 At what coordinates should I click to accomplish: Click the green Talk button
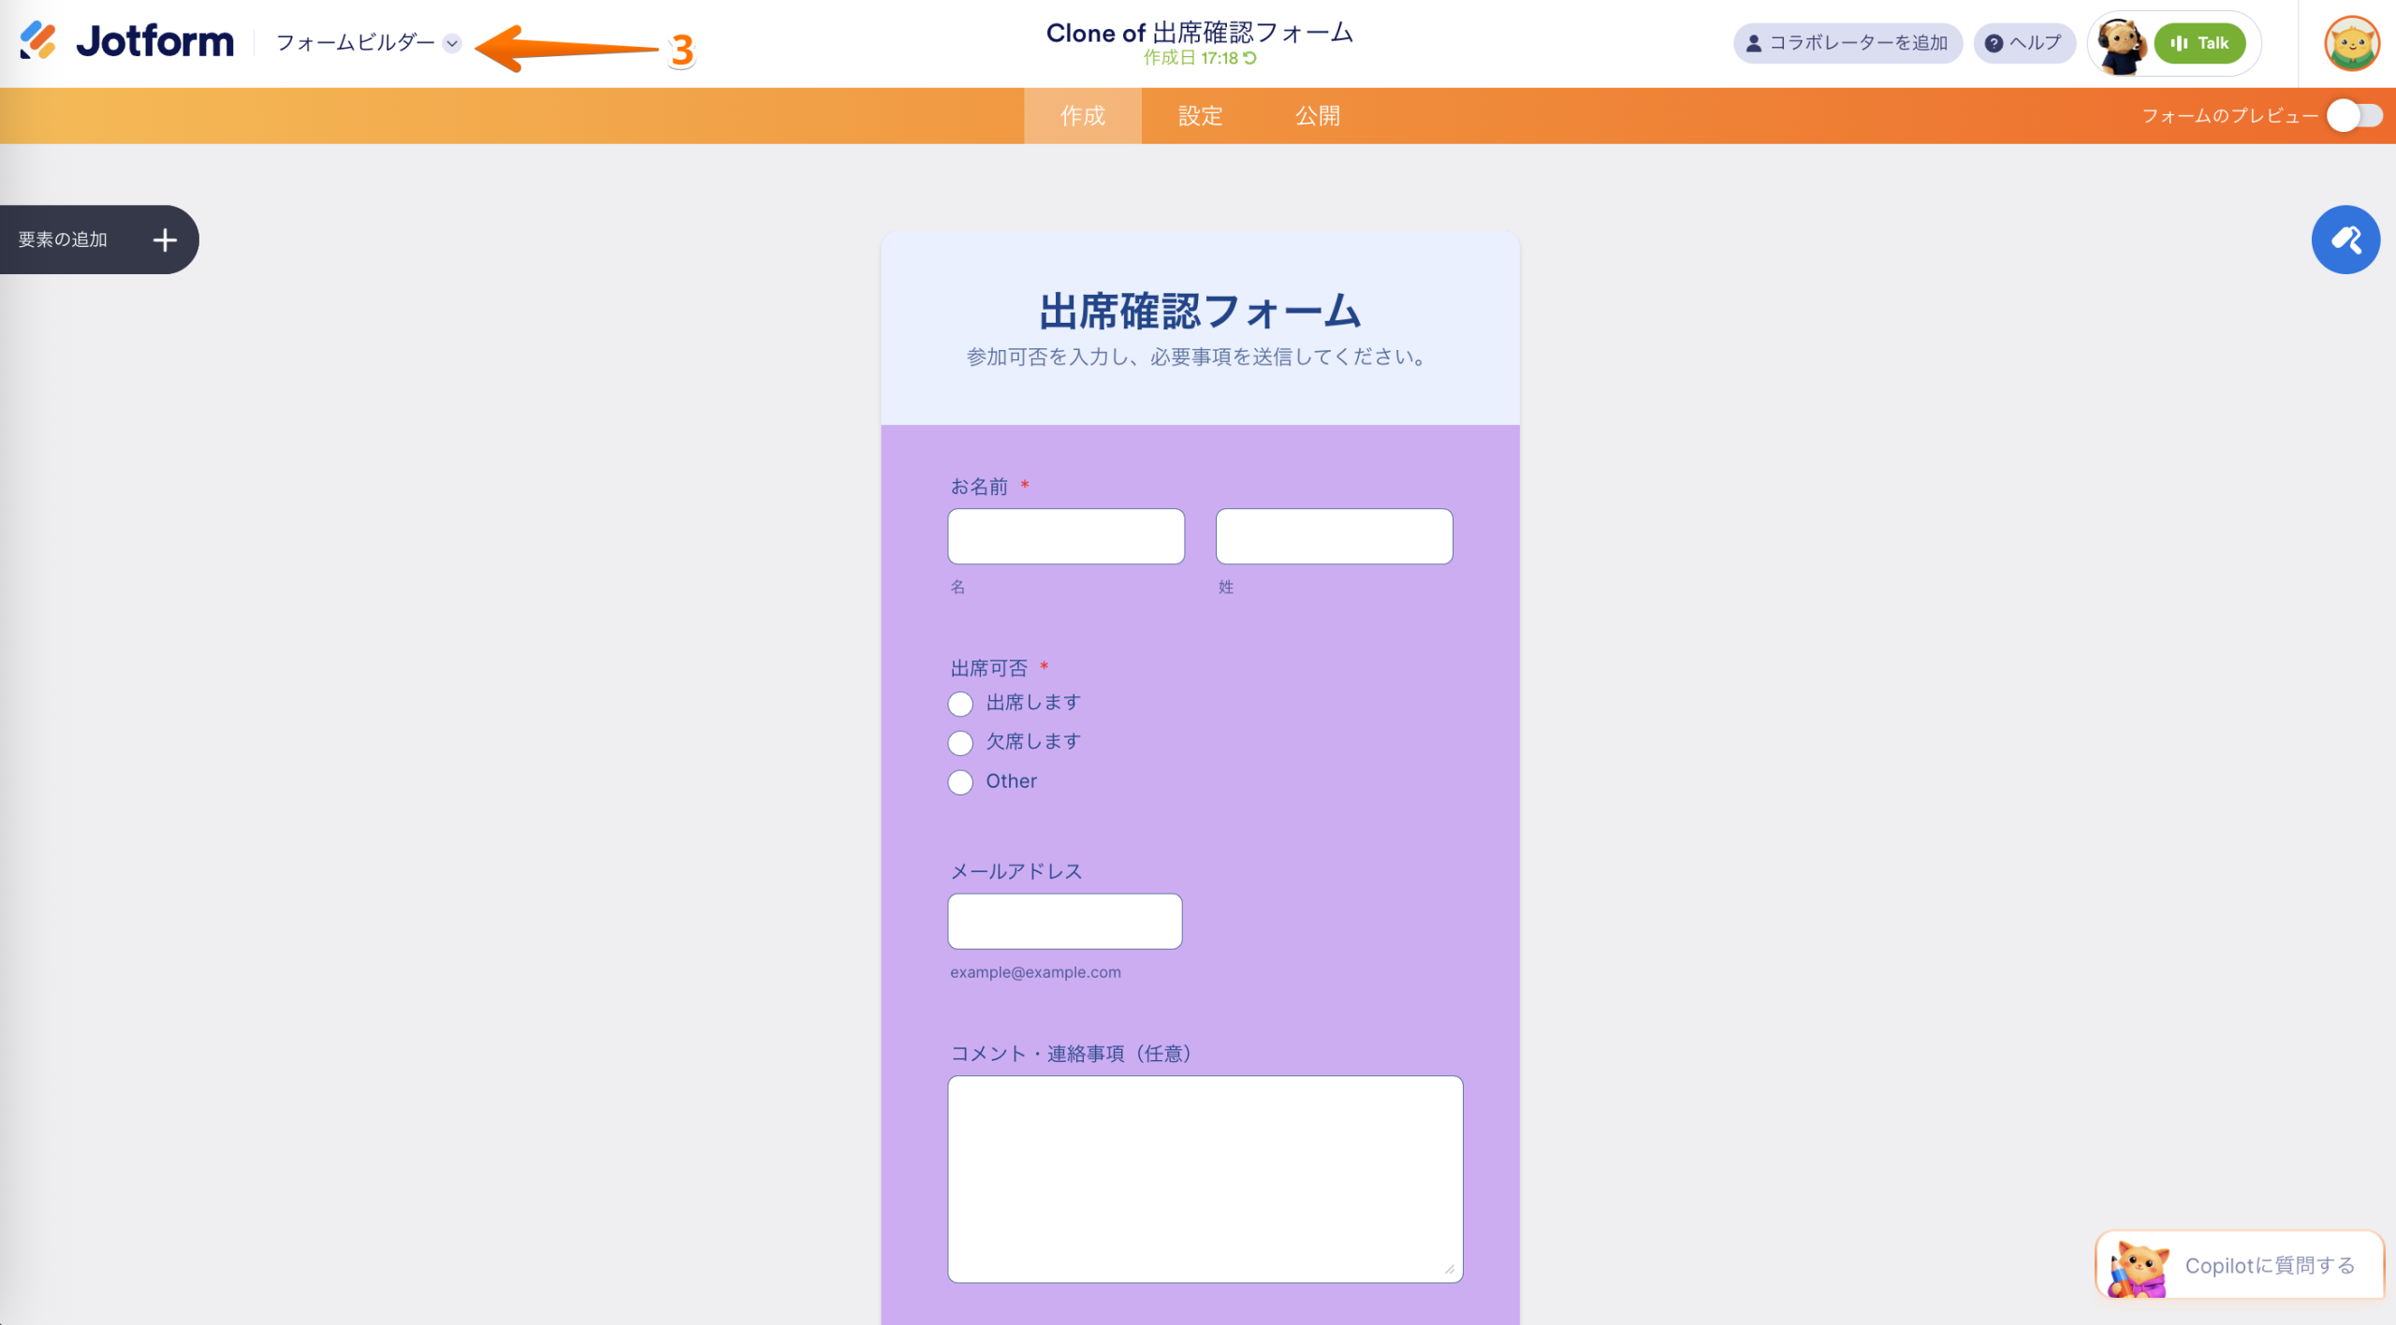(x=2199, y=43)
